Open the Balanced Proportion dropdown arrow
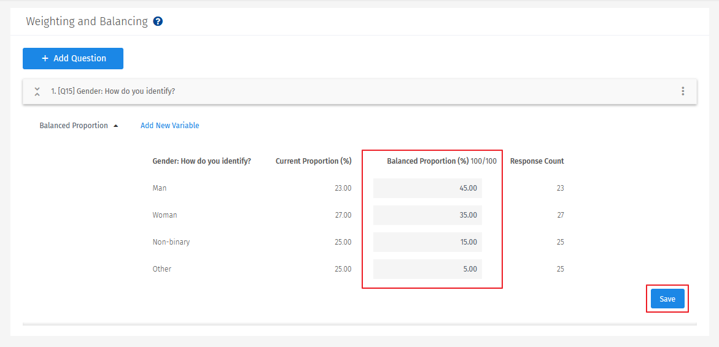719x347 pixels. coord(115,126)
